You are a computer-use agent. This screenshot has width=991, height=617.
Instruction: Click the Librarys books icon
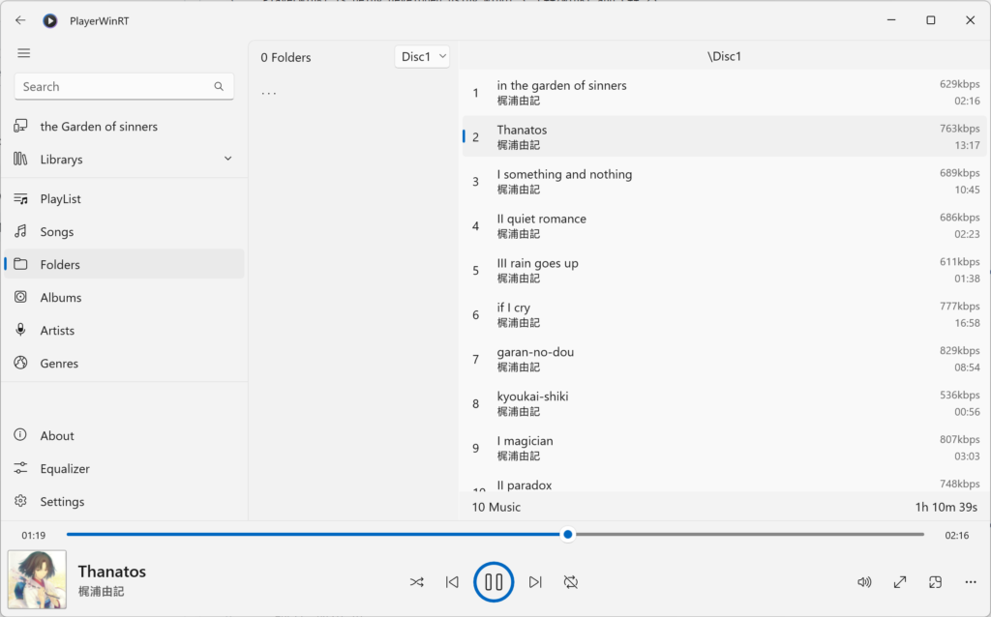click(x=21, y=159)
